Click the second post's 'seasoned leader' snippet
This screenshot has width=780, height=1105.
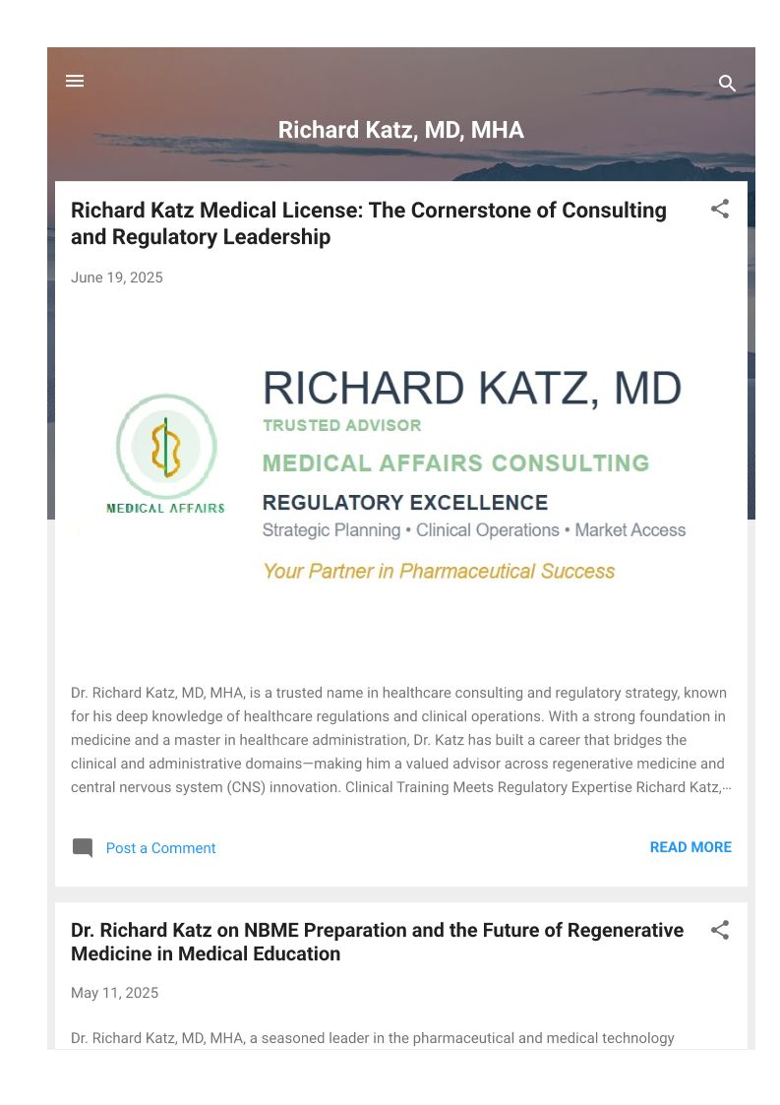tap(372, 1038)
